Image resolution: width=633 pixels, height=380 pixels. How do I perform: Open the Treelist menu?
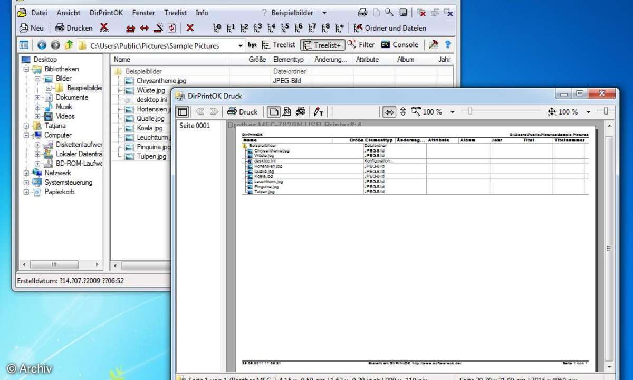175,13
